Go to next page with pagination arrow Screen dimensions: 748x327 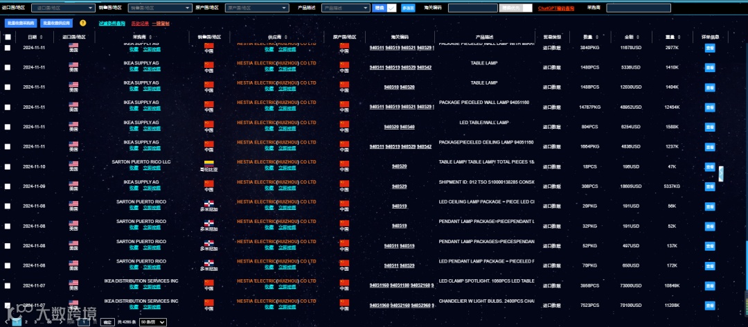(x=60, y=322)
